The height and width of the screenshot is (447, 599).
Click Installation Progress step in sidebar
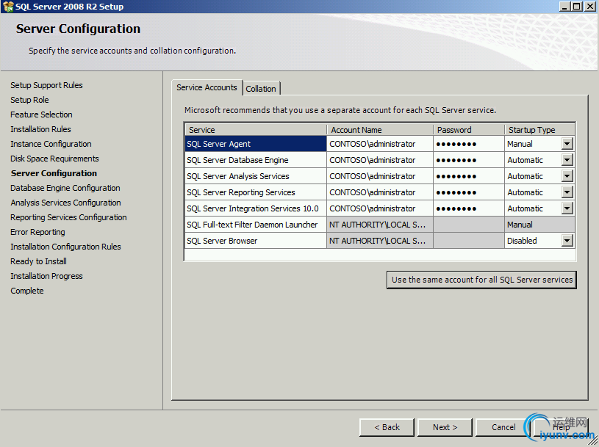(46, 276)
